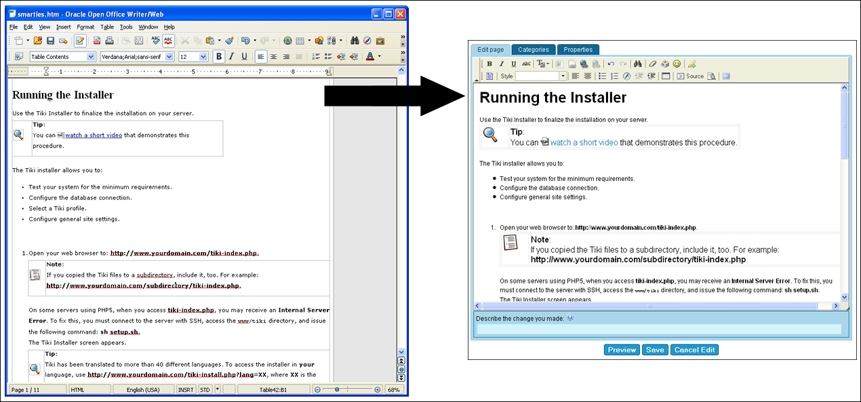Open the Table menu

107,27
